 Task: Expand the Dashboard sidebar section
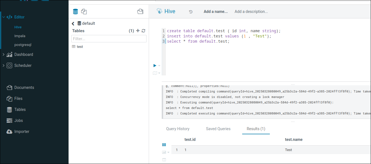point(4,54)
